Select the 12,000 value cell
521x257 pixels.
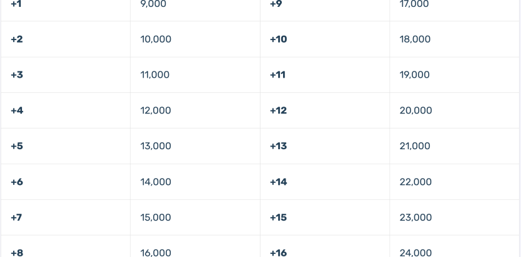tap(156, 110)
